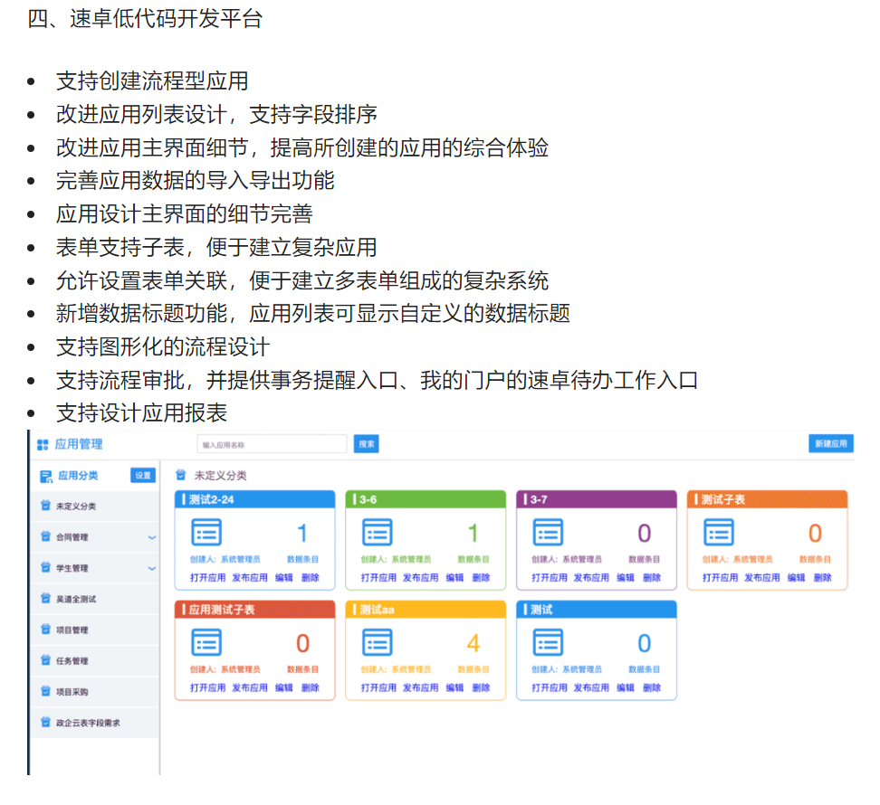The image size is (880, 805).
Task: Click the form icon in 应用测试子表 card
Action: pos(206,642)
